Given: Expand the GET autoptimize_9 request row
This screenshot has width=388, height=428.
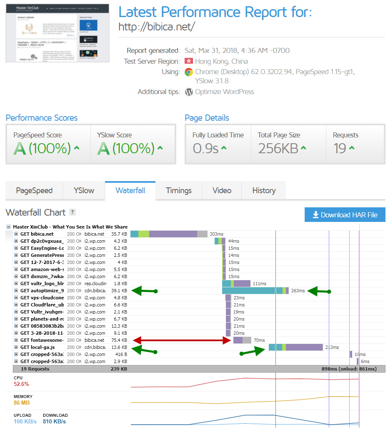Looking at the screenshot, I should pyautogui.click(x=16, y=291).
